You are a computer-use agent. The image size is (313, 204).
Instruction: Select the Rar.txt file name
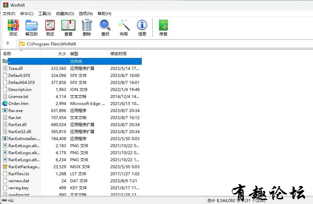[x=14, y=118]
